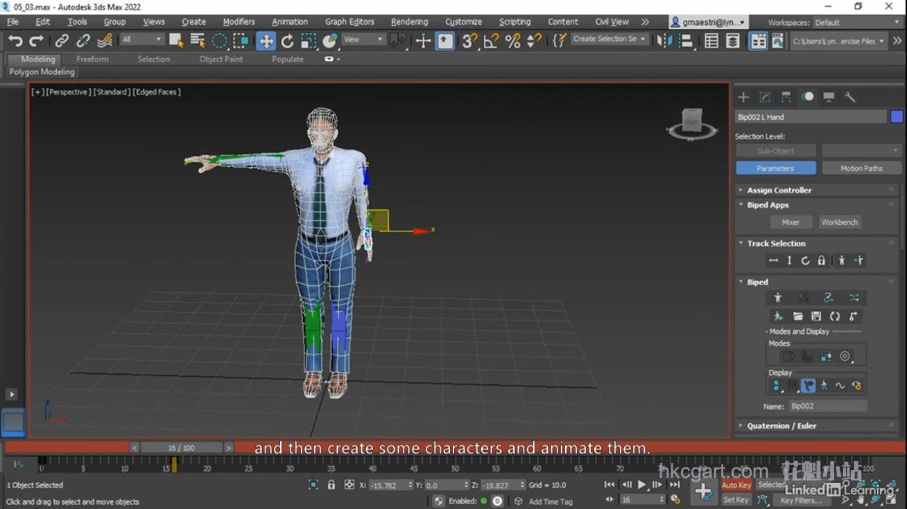
Task: Open the Animation menu
Action: click(x=290, y=22)
